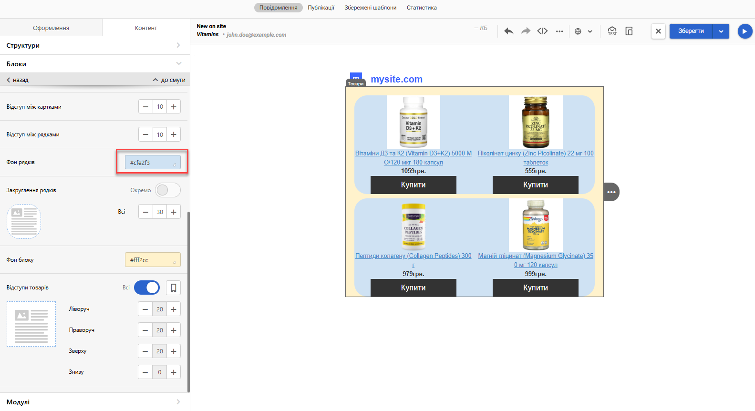Image resolution: width=755 pixels, height=411 pixels.
Task: Toggle the Окремо rounding switch
Action: (168, 190)
